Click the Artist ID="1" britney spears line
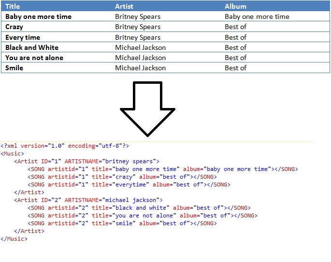331x262 pixels. click(x=86, y=161)
